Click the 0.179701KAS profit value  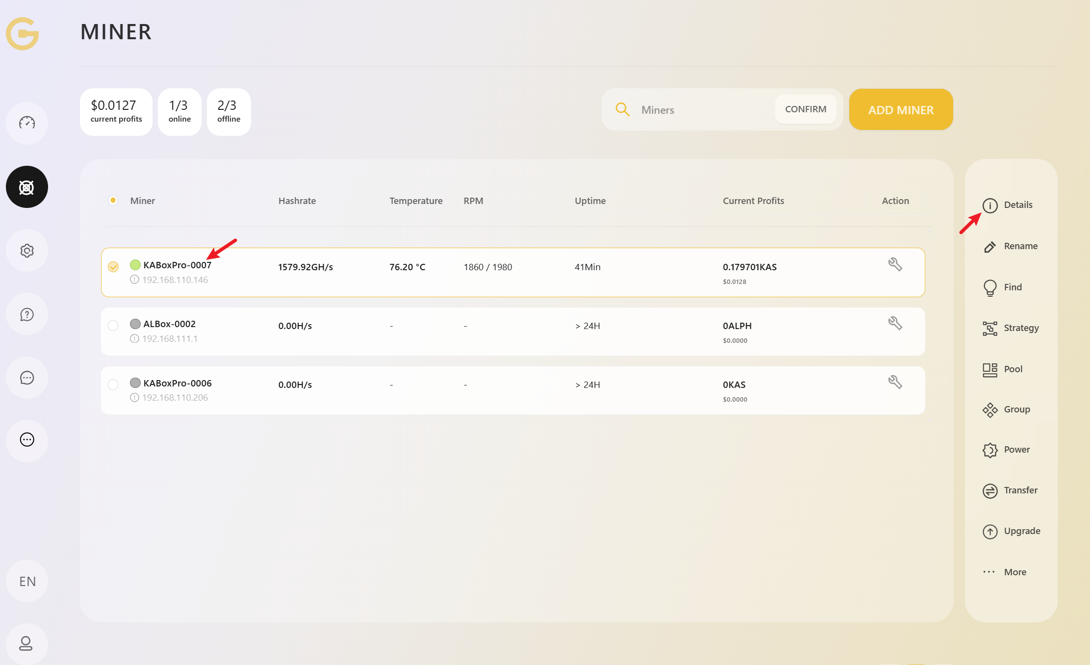pos(750,267)
